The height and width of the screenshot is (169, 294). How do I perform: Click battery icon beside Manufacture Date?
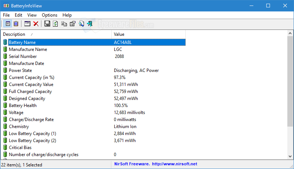tap(5, 63)
